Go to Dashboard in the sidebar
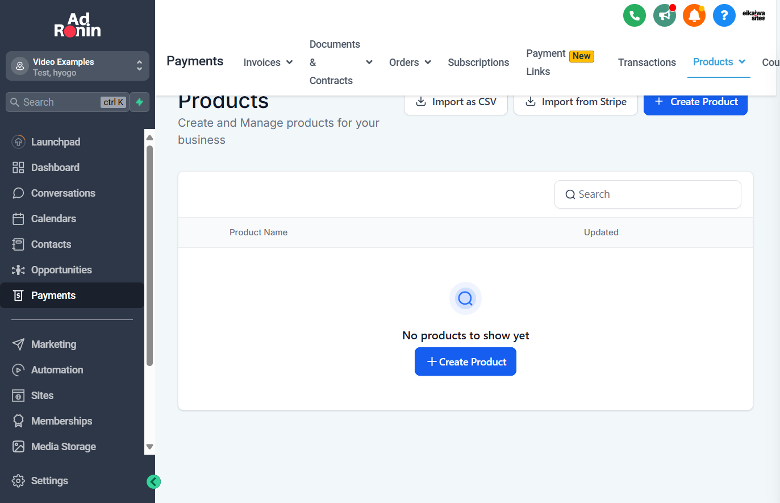 click(72, 168)
